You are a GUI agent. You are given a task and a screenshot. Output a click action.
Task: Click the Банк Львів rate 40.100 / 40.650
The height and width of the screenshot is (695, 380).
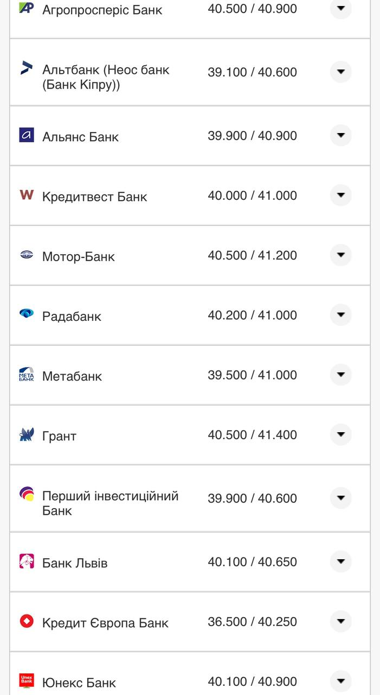point(252,562)
